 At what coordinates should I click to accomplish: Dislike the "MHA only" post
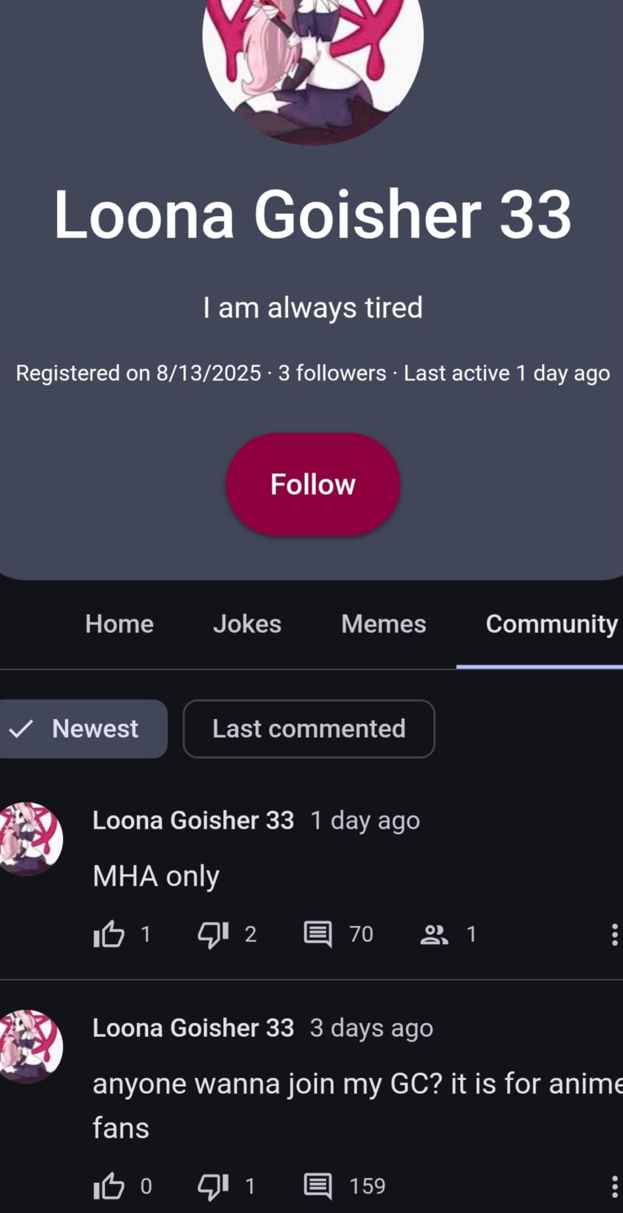click(213, 934)
